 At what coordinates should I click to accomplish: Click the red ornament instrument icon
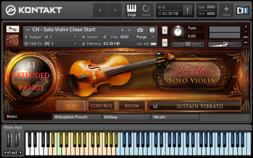(12, 40)
